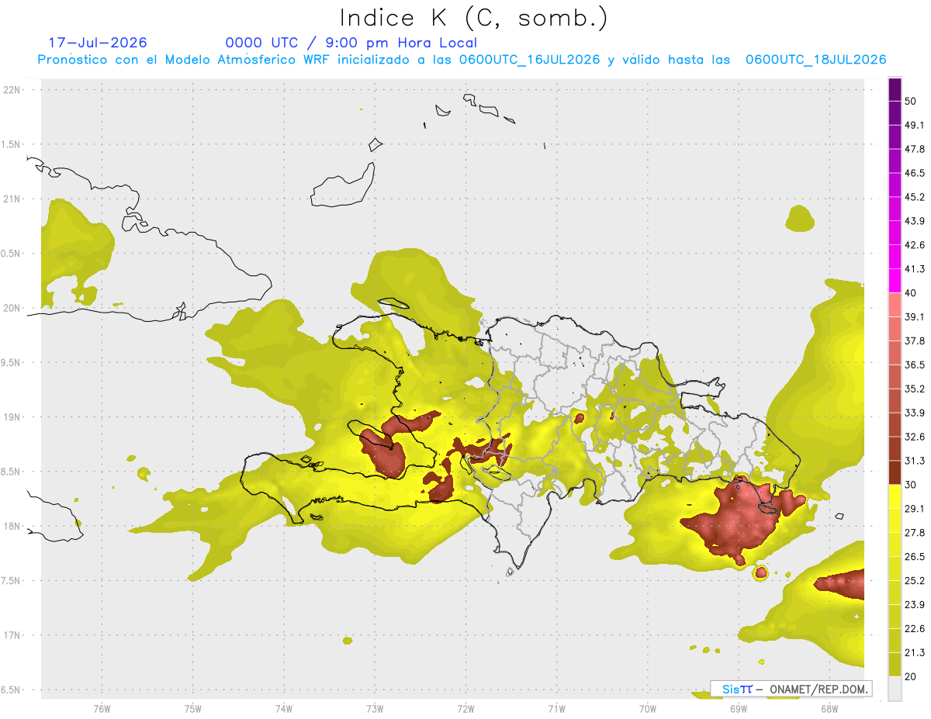
Task: Select the date label '17-Jul-2026'
Action: (x=98, y=43)
